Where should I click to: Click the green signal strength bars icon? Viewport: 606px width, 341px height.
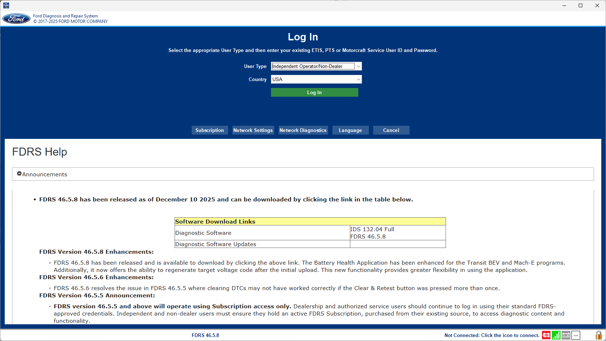[556, 335]
